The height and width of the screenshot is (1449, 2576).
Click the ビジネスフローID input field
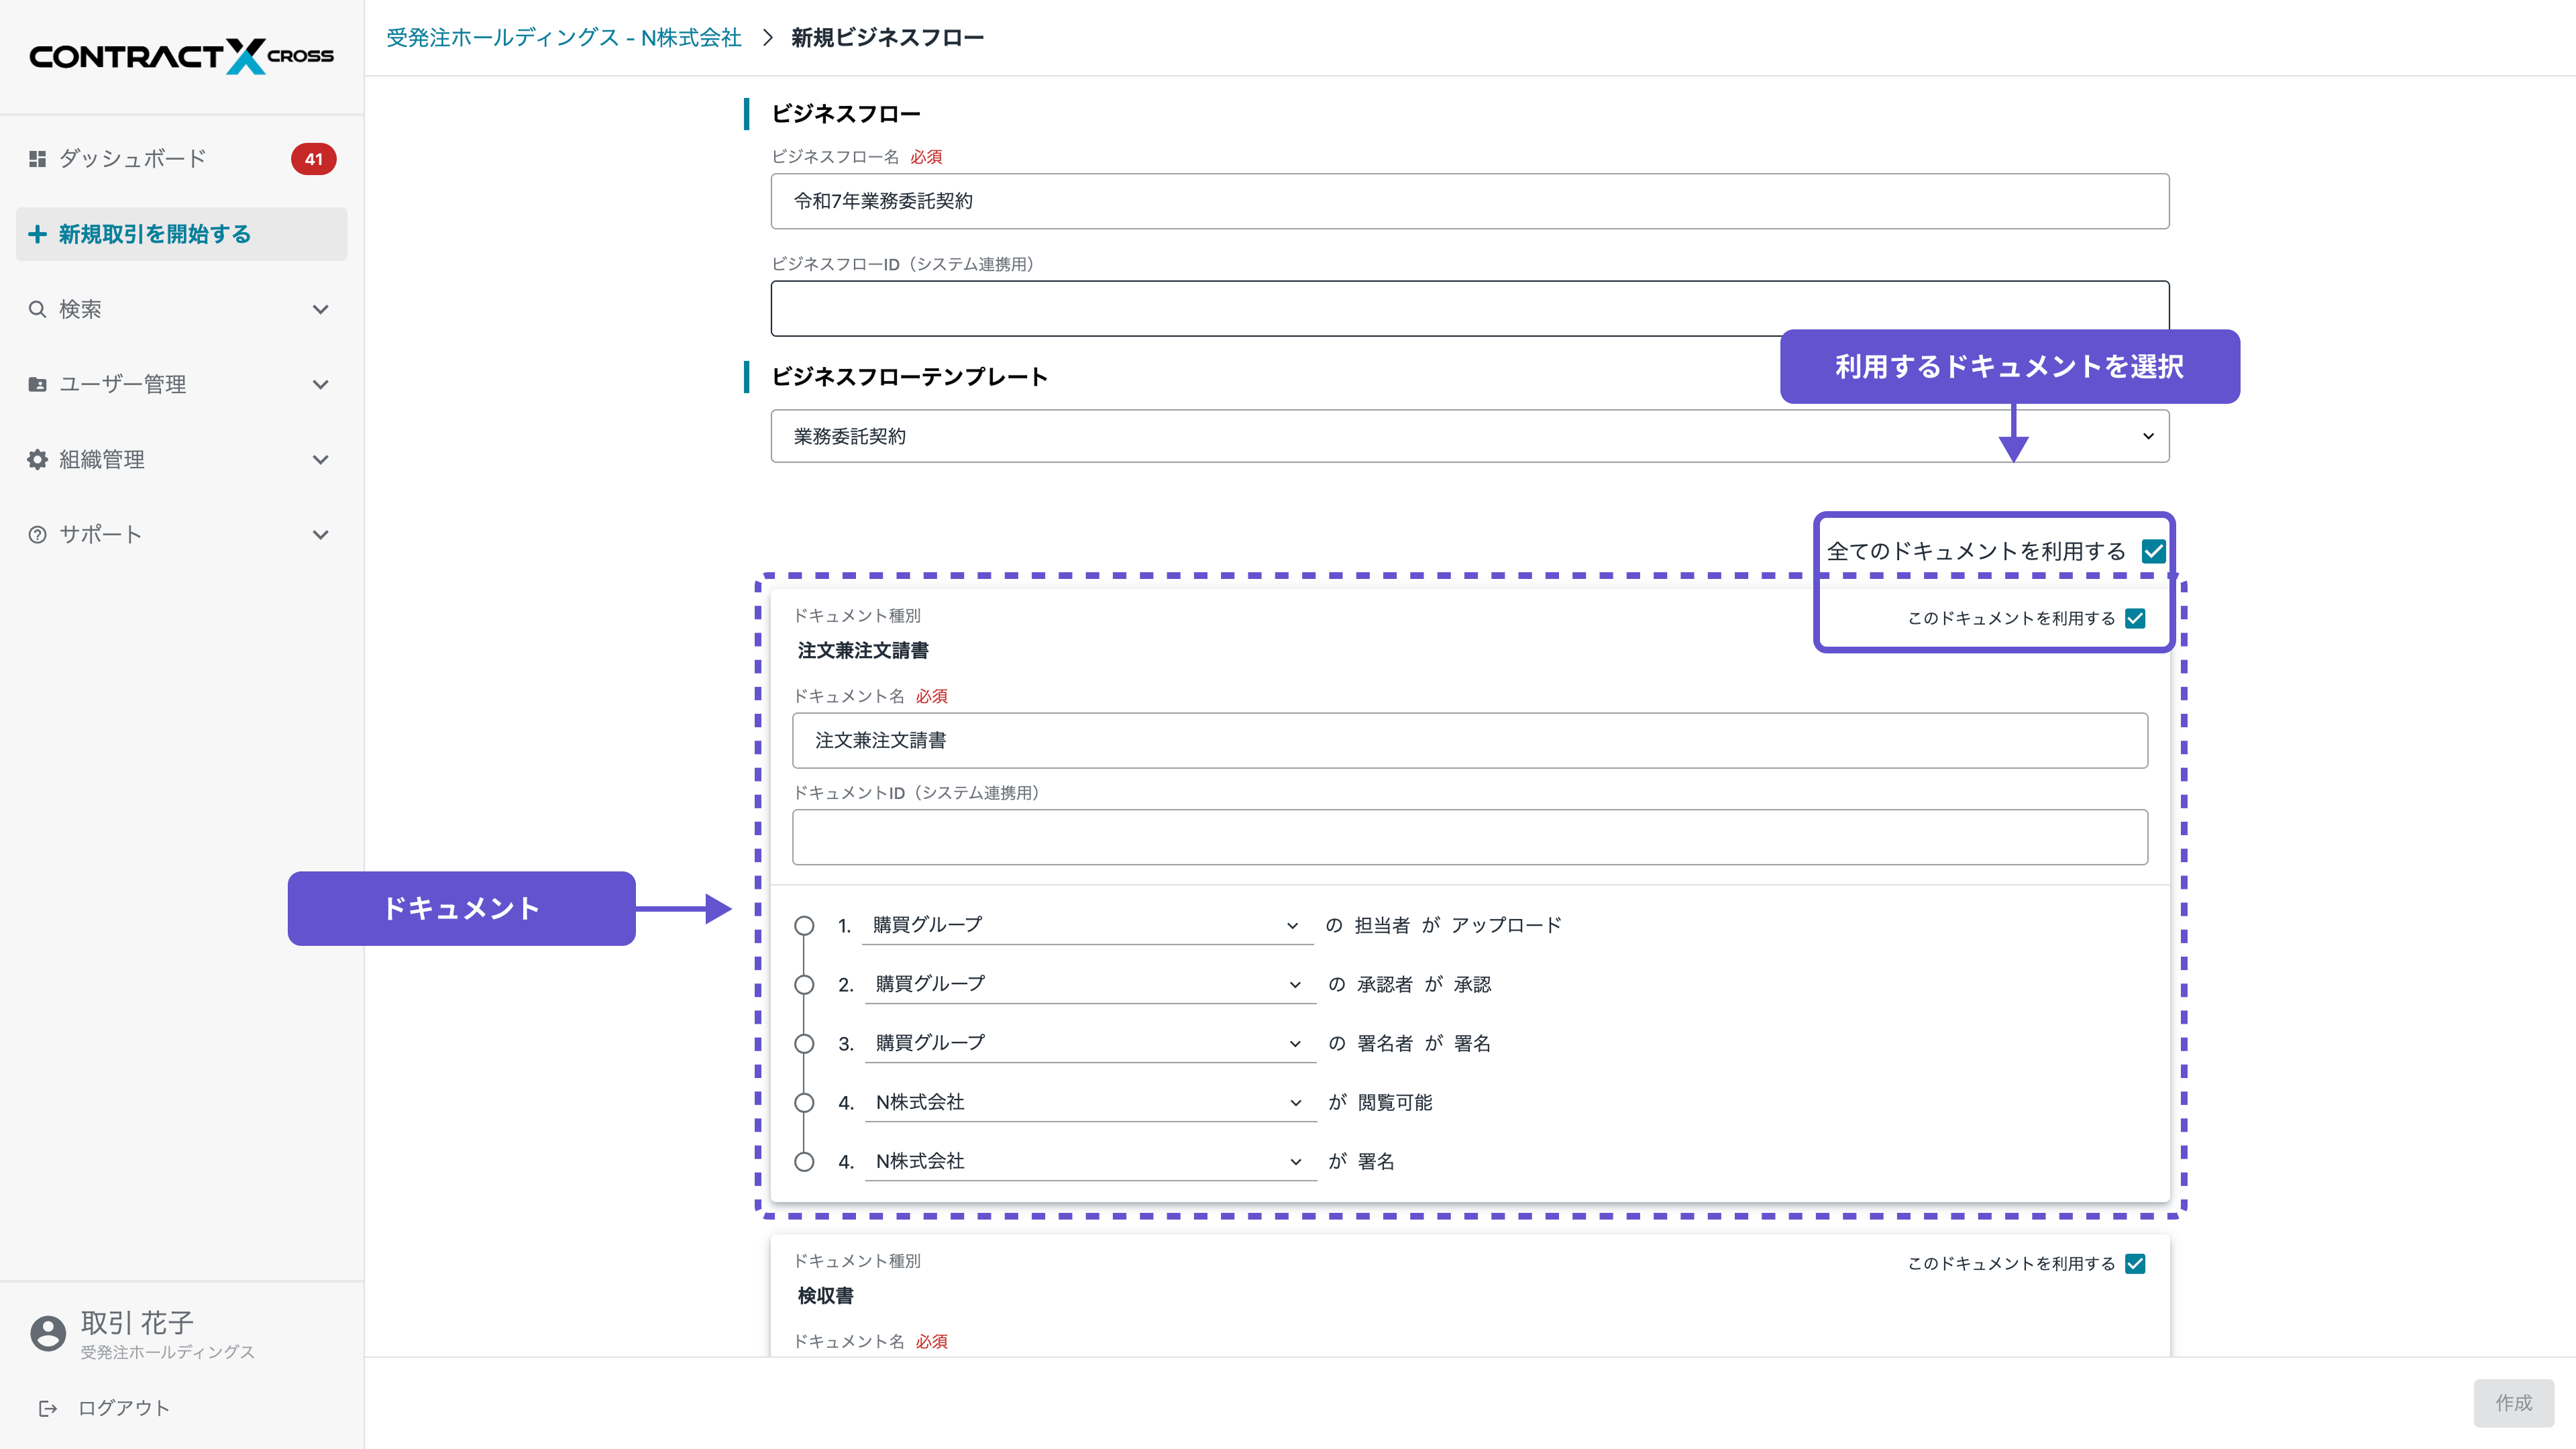click(1469, 308)
